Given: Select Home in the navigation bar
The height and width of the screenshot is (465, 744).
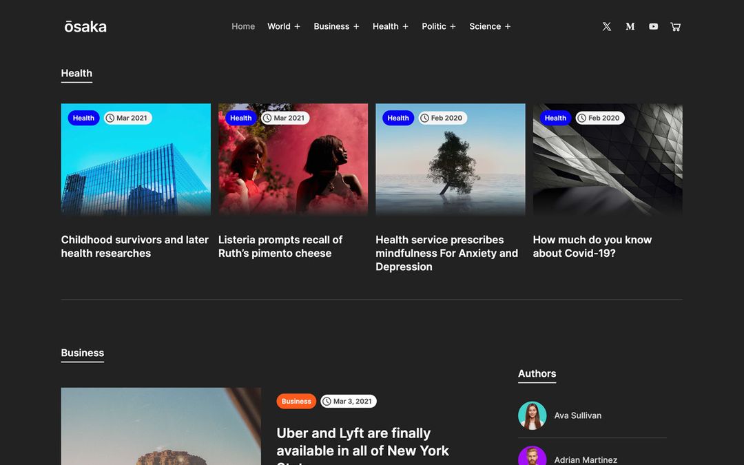Looking at the screenshot, I should [x=243, y=26].
